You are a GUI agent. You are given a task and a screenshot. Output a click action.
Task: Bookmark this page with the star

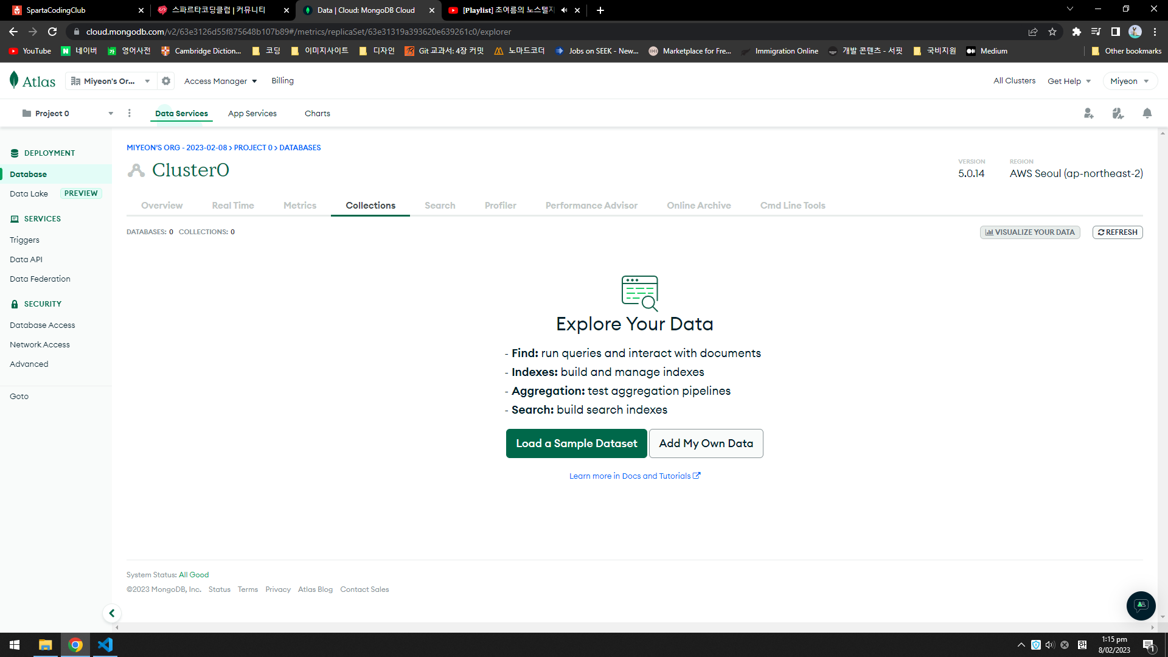tap(1052, 32)
